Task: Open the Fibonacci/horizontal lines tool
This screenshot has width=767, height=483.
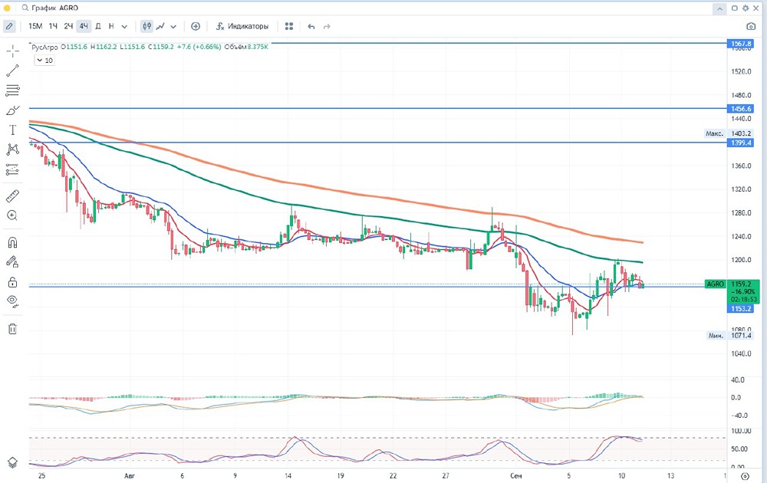Action: 13,90
